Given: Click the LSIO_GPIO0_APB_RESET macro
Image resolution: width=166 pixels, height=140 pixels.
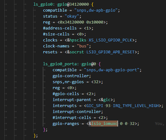Looking at the screenshot, I should (111, 52).
